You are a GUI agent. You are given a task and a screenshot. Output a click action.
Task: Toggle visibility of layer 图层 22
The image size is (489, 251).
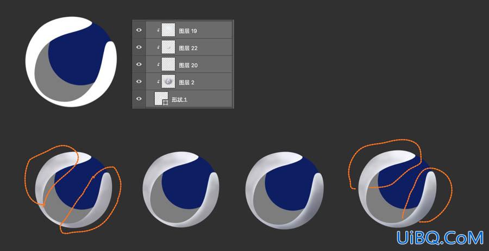point(139,47)
